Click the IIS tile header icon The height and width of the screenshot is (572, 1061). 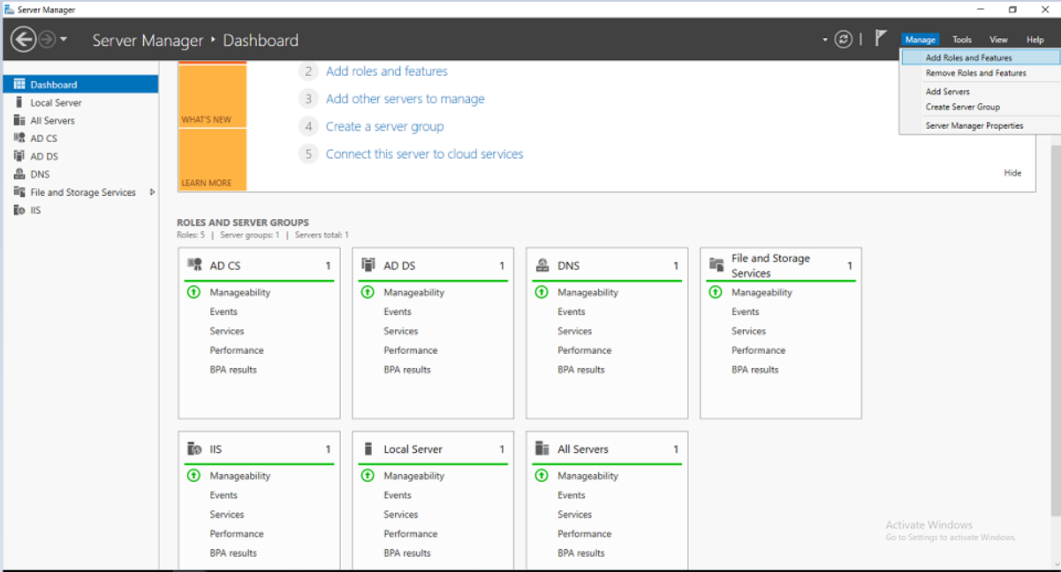[194, 448]
